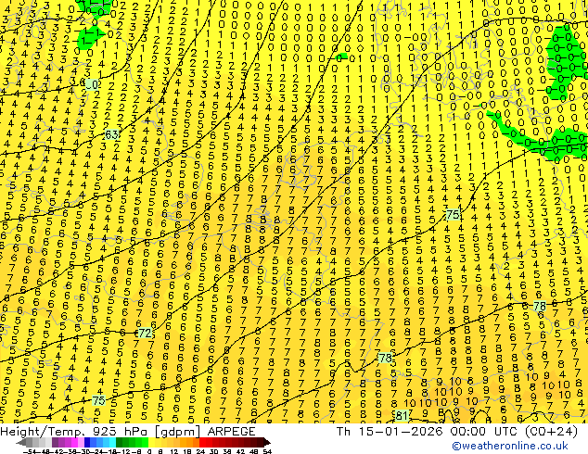Click the 72 contour label
588x454 pixels.
pos(145,333)
